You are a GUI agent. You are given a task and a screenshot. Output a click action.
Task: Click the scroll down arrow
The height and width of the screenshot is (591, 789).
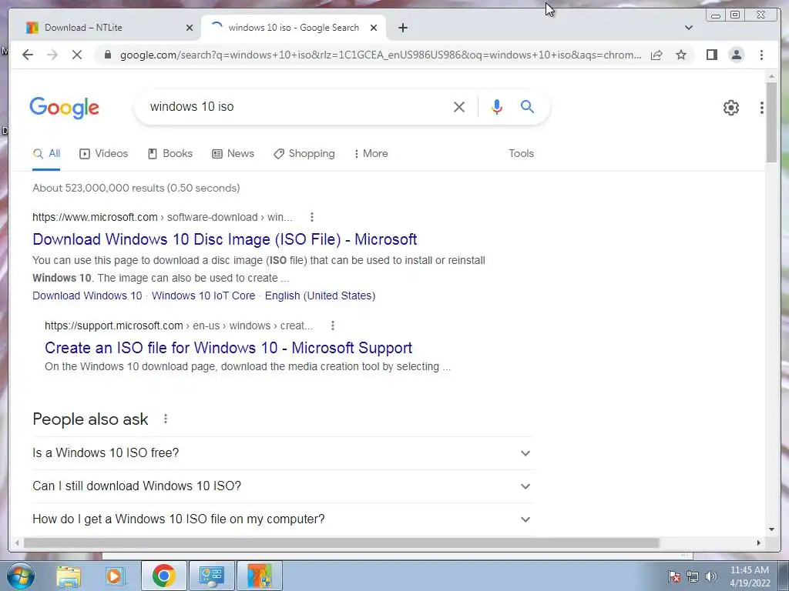pos(771,529)
